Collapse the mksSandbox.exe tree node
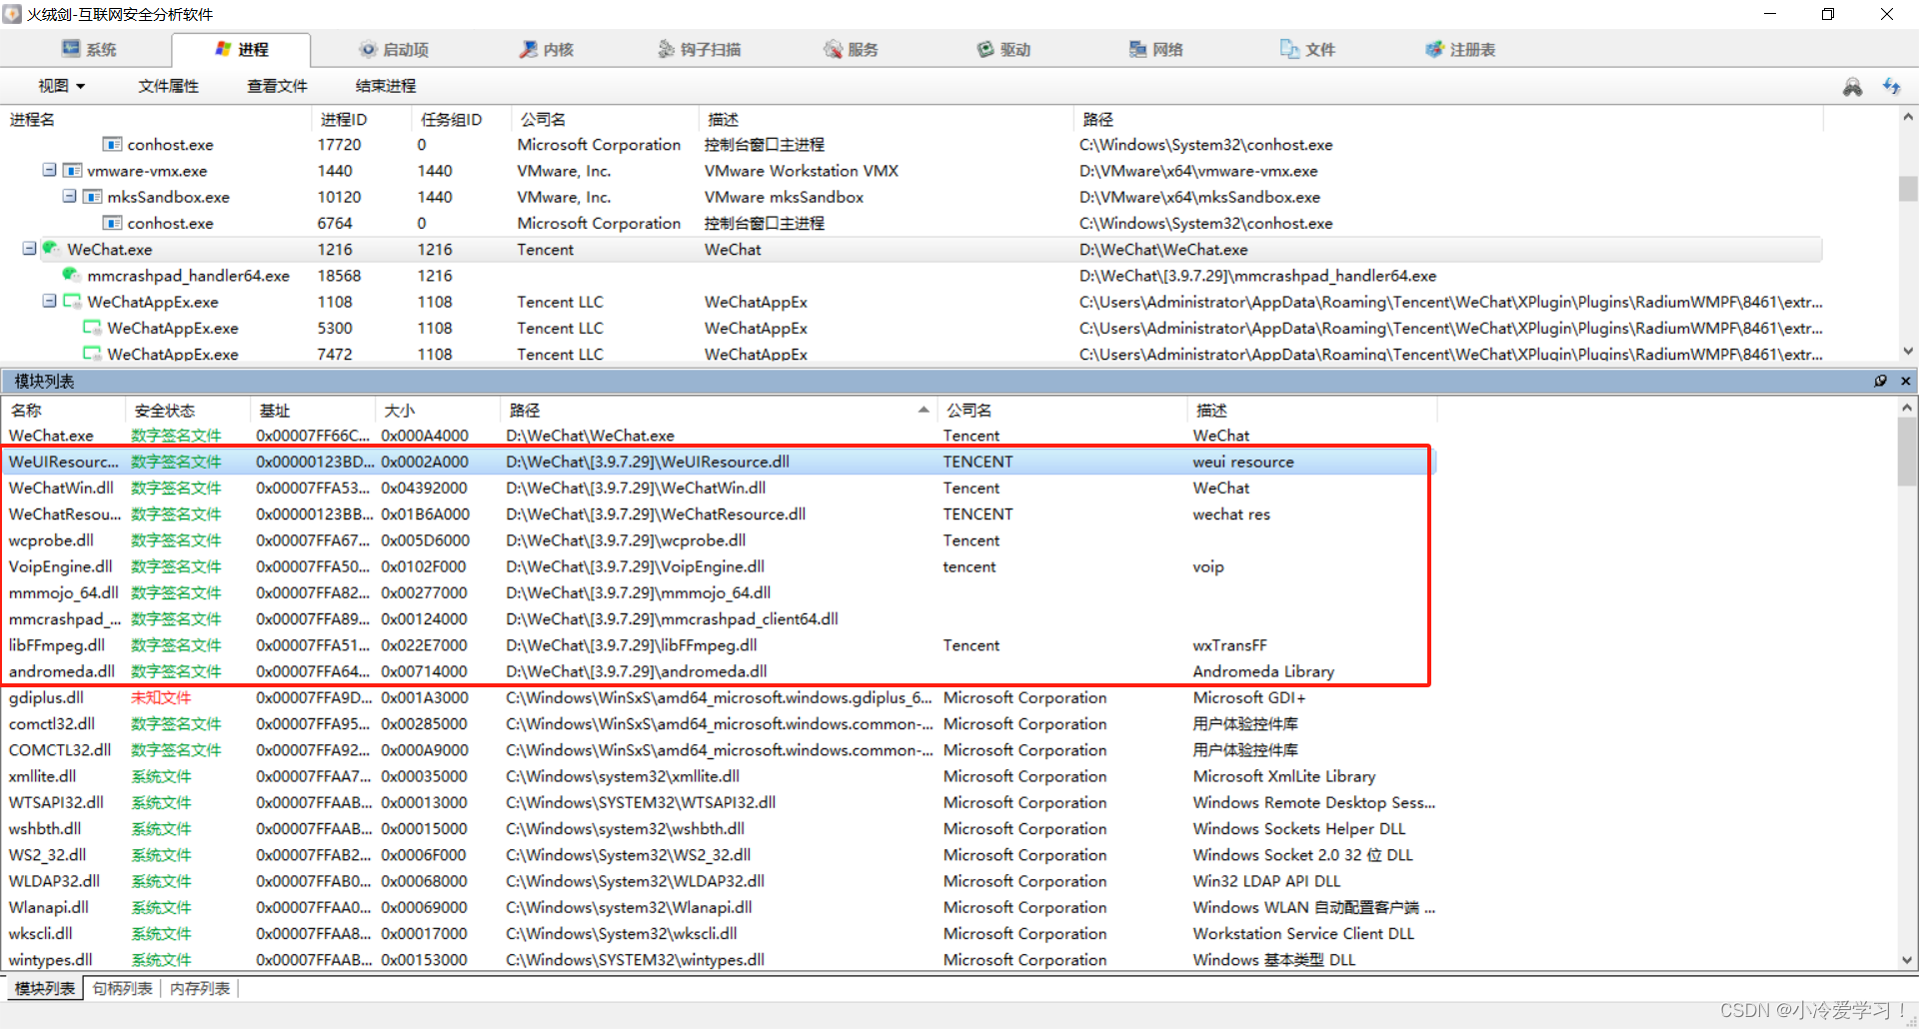1919x1029 pixels. tap(69, 196)
